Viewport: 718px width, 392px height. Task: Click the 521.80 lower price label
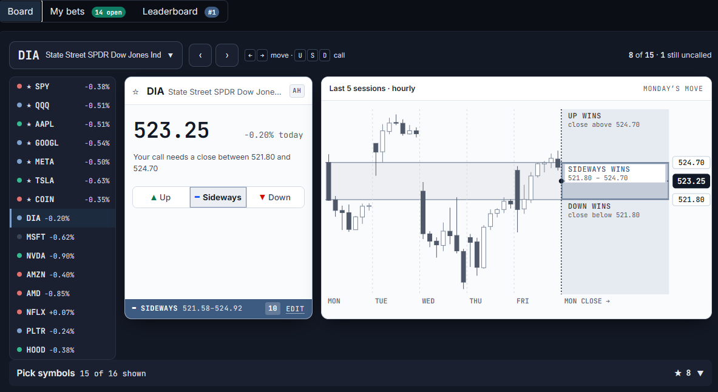coord(691,200)
